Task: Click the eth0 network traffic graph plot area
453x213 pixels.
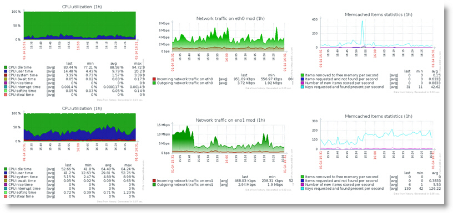Action: (x=228, y=38)
